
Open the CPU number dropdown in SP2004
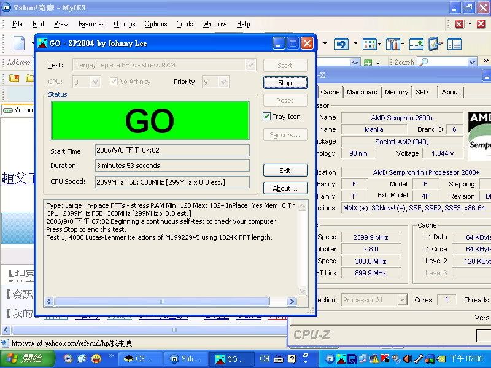point(95,82)
